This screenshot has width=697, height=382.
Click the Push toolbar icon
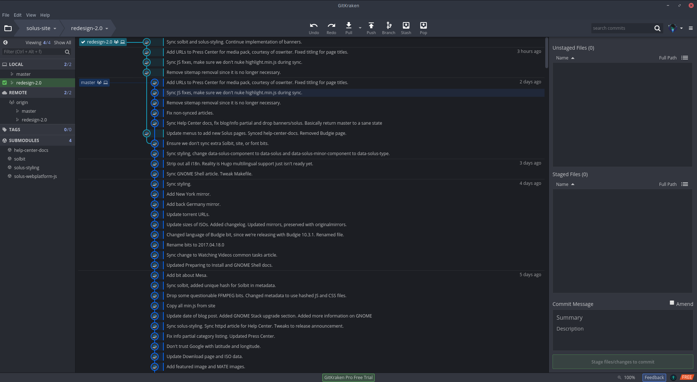pyautogui.click(x=371, y=25)
